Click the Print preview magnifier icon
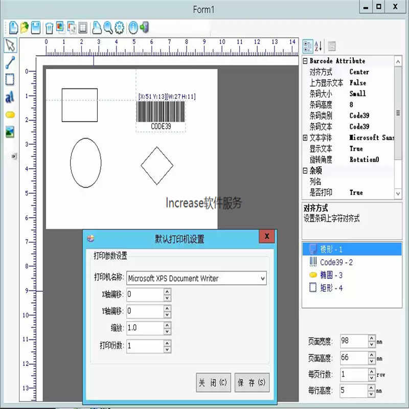Viewport: 409px width, 409px height. [108, 28]
